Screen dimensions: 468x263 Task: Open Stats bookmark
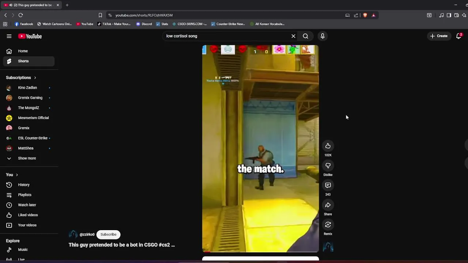[x=162, y=24]
